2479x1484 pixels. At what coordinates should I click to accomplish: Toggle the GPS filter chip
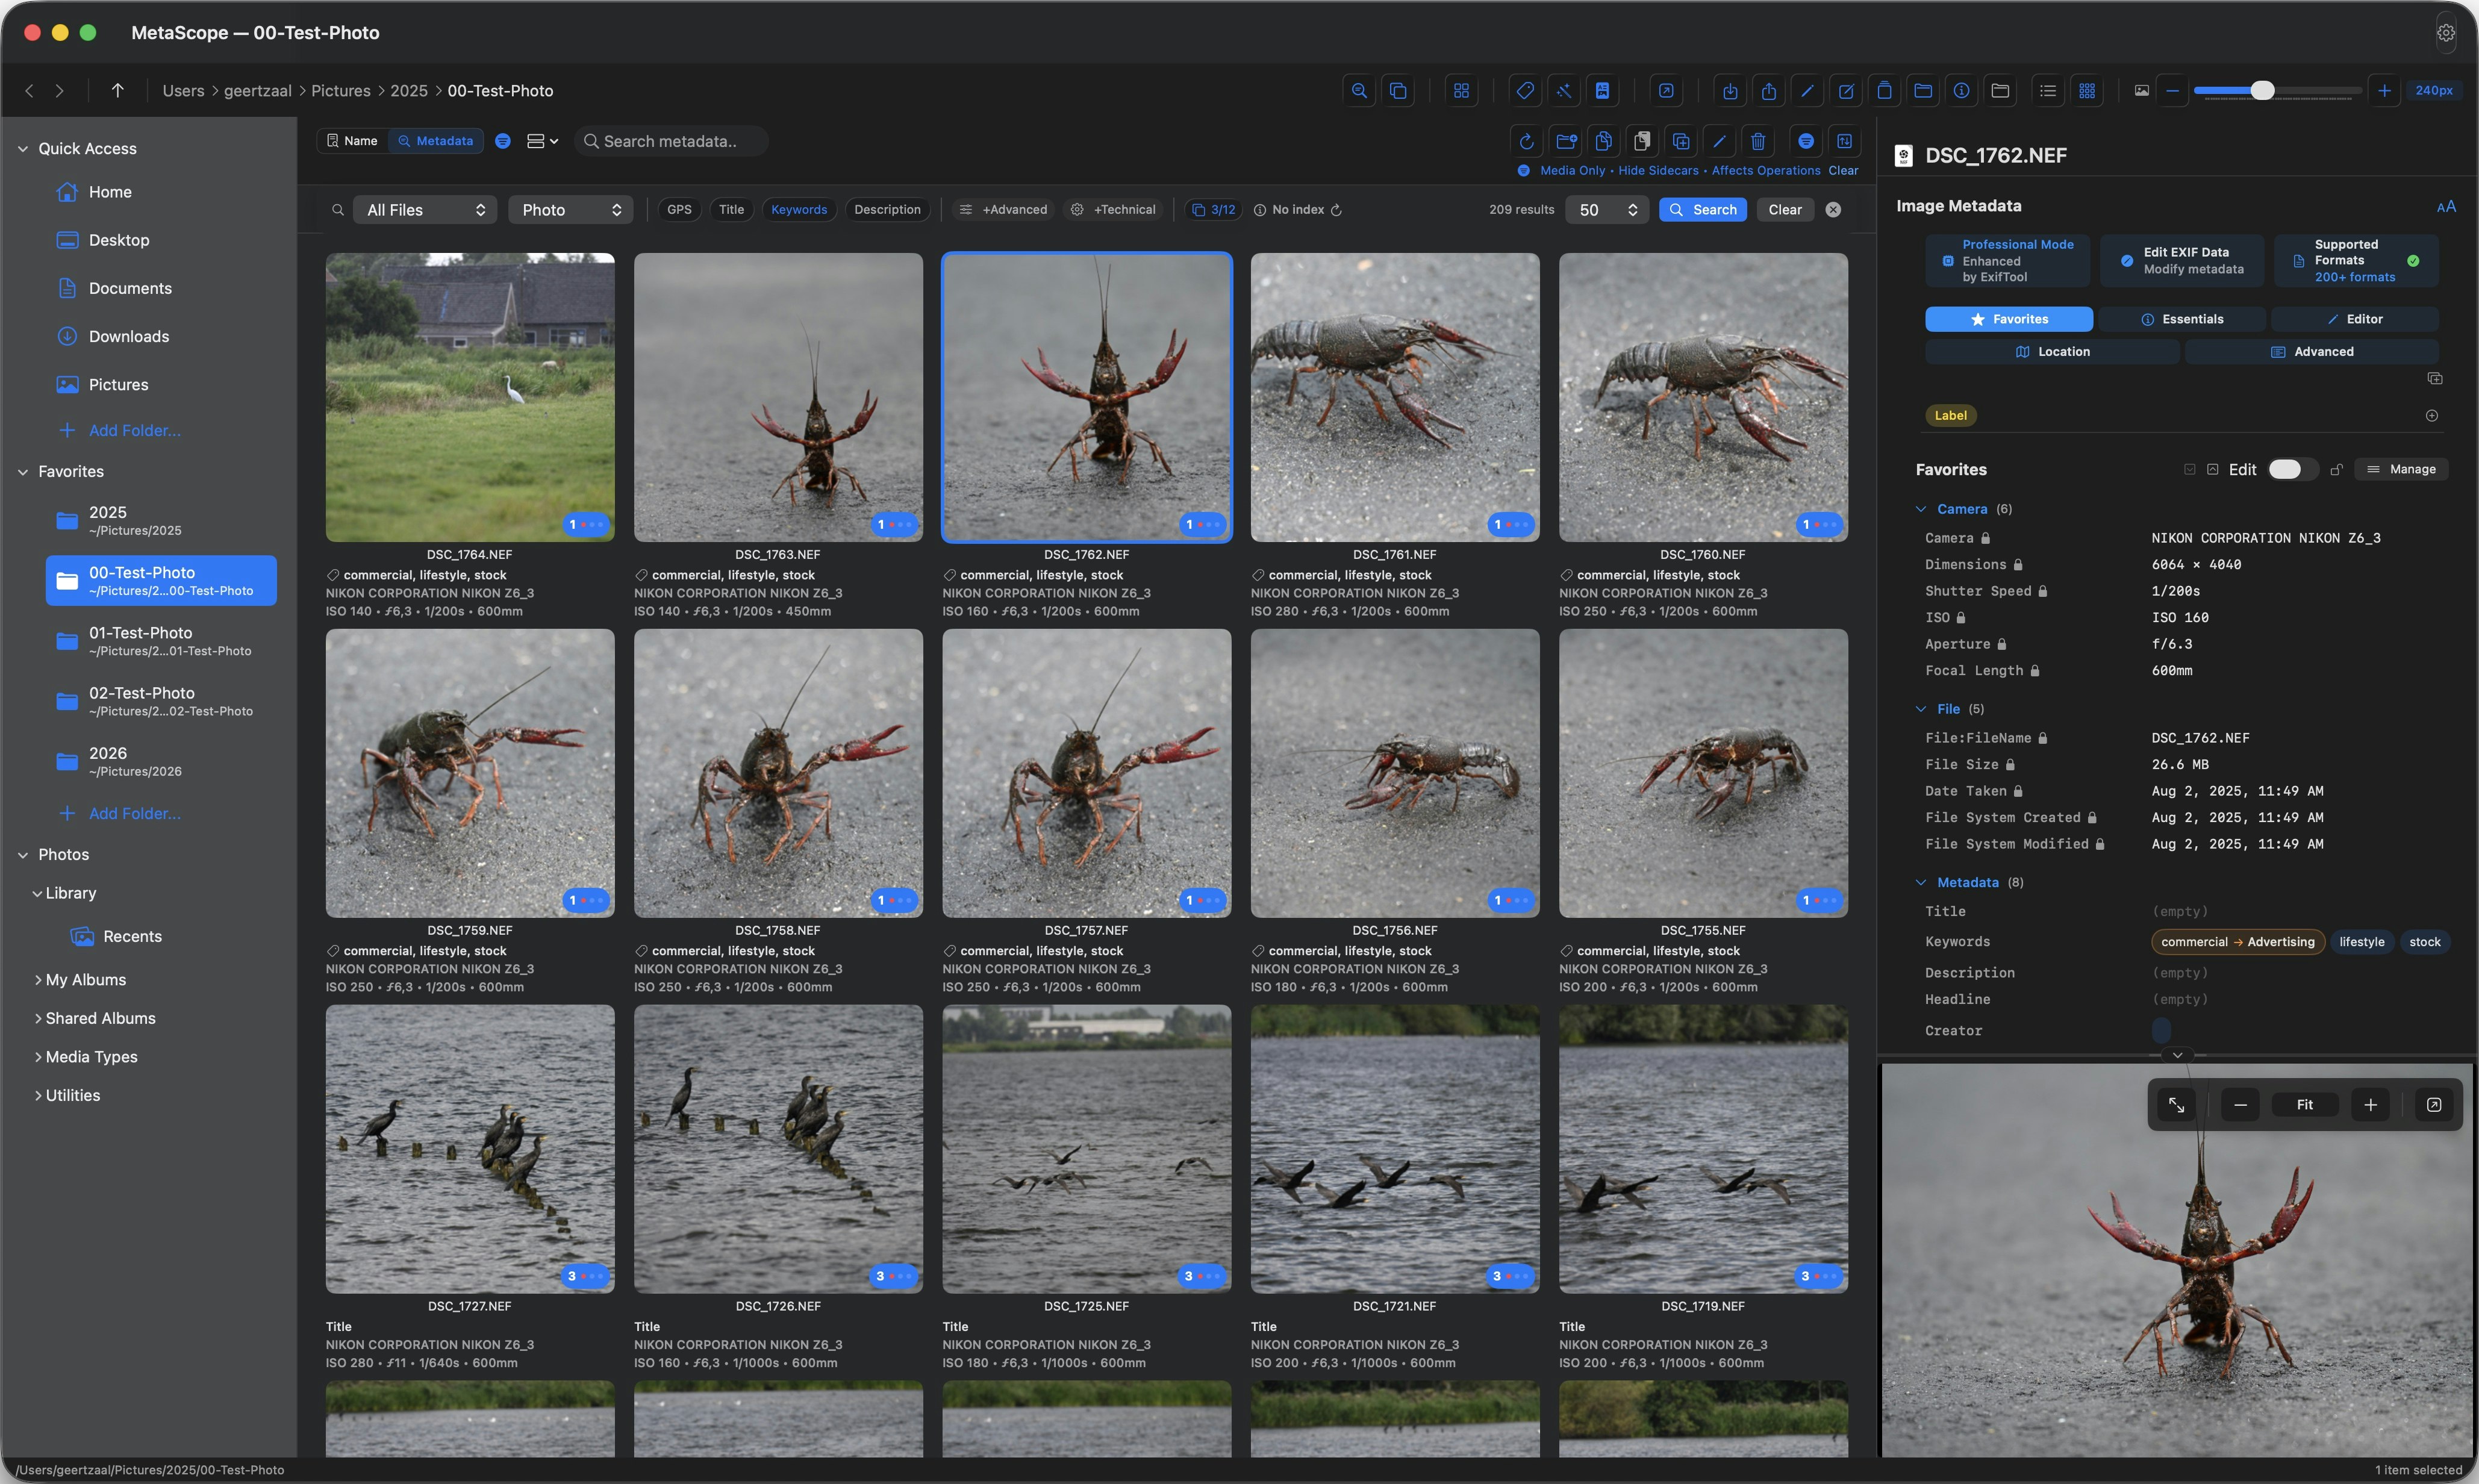[x=679, y=210]
